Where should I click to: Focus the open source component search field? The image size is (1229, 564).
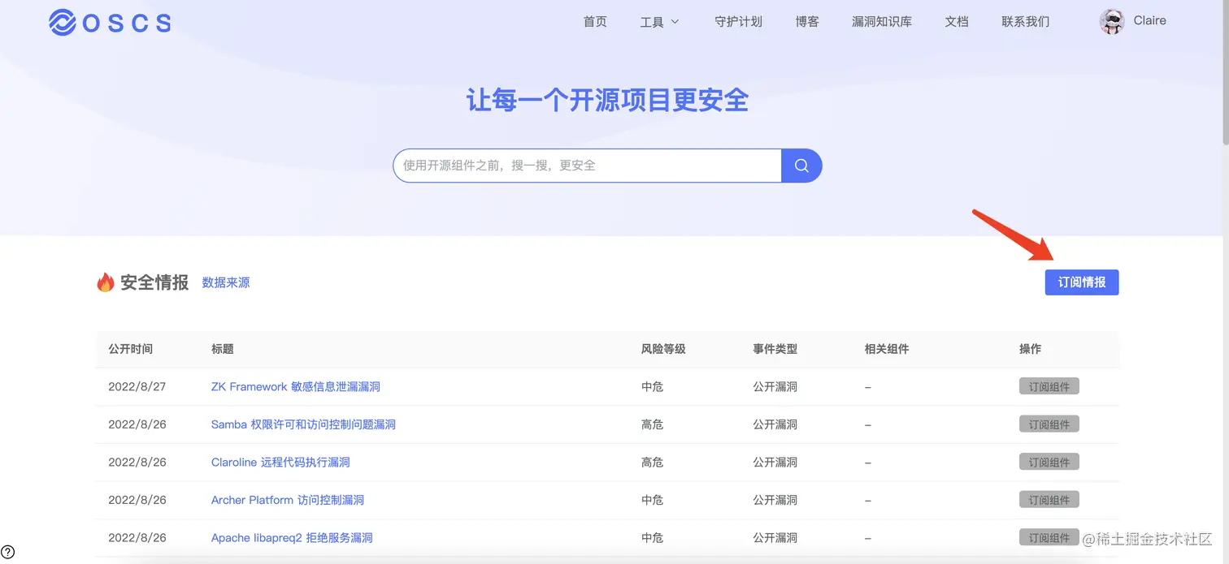coord(587,166)
